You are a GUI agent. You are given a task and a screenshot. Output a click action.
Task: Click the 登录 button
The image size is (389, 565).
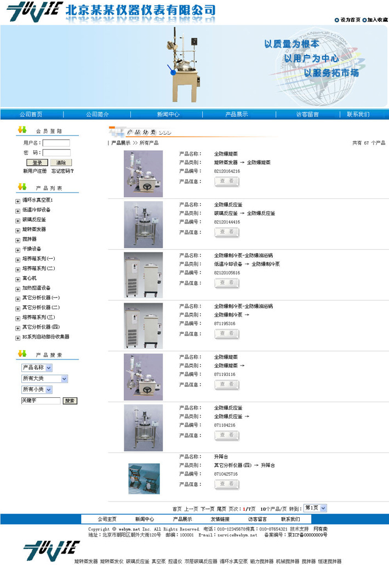(37, 163)
